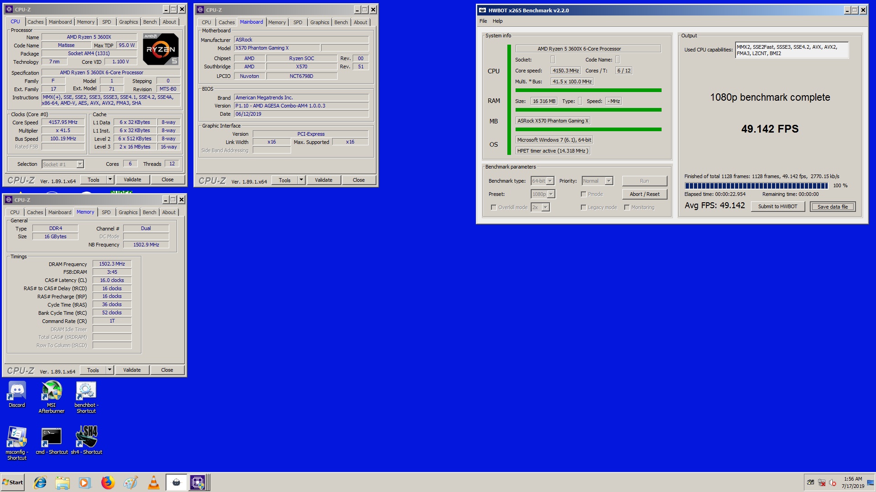Open the Socket #1 selection dropdown
876x492 pixels.
[80, 164]
